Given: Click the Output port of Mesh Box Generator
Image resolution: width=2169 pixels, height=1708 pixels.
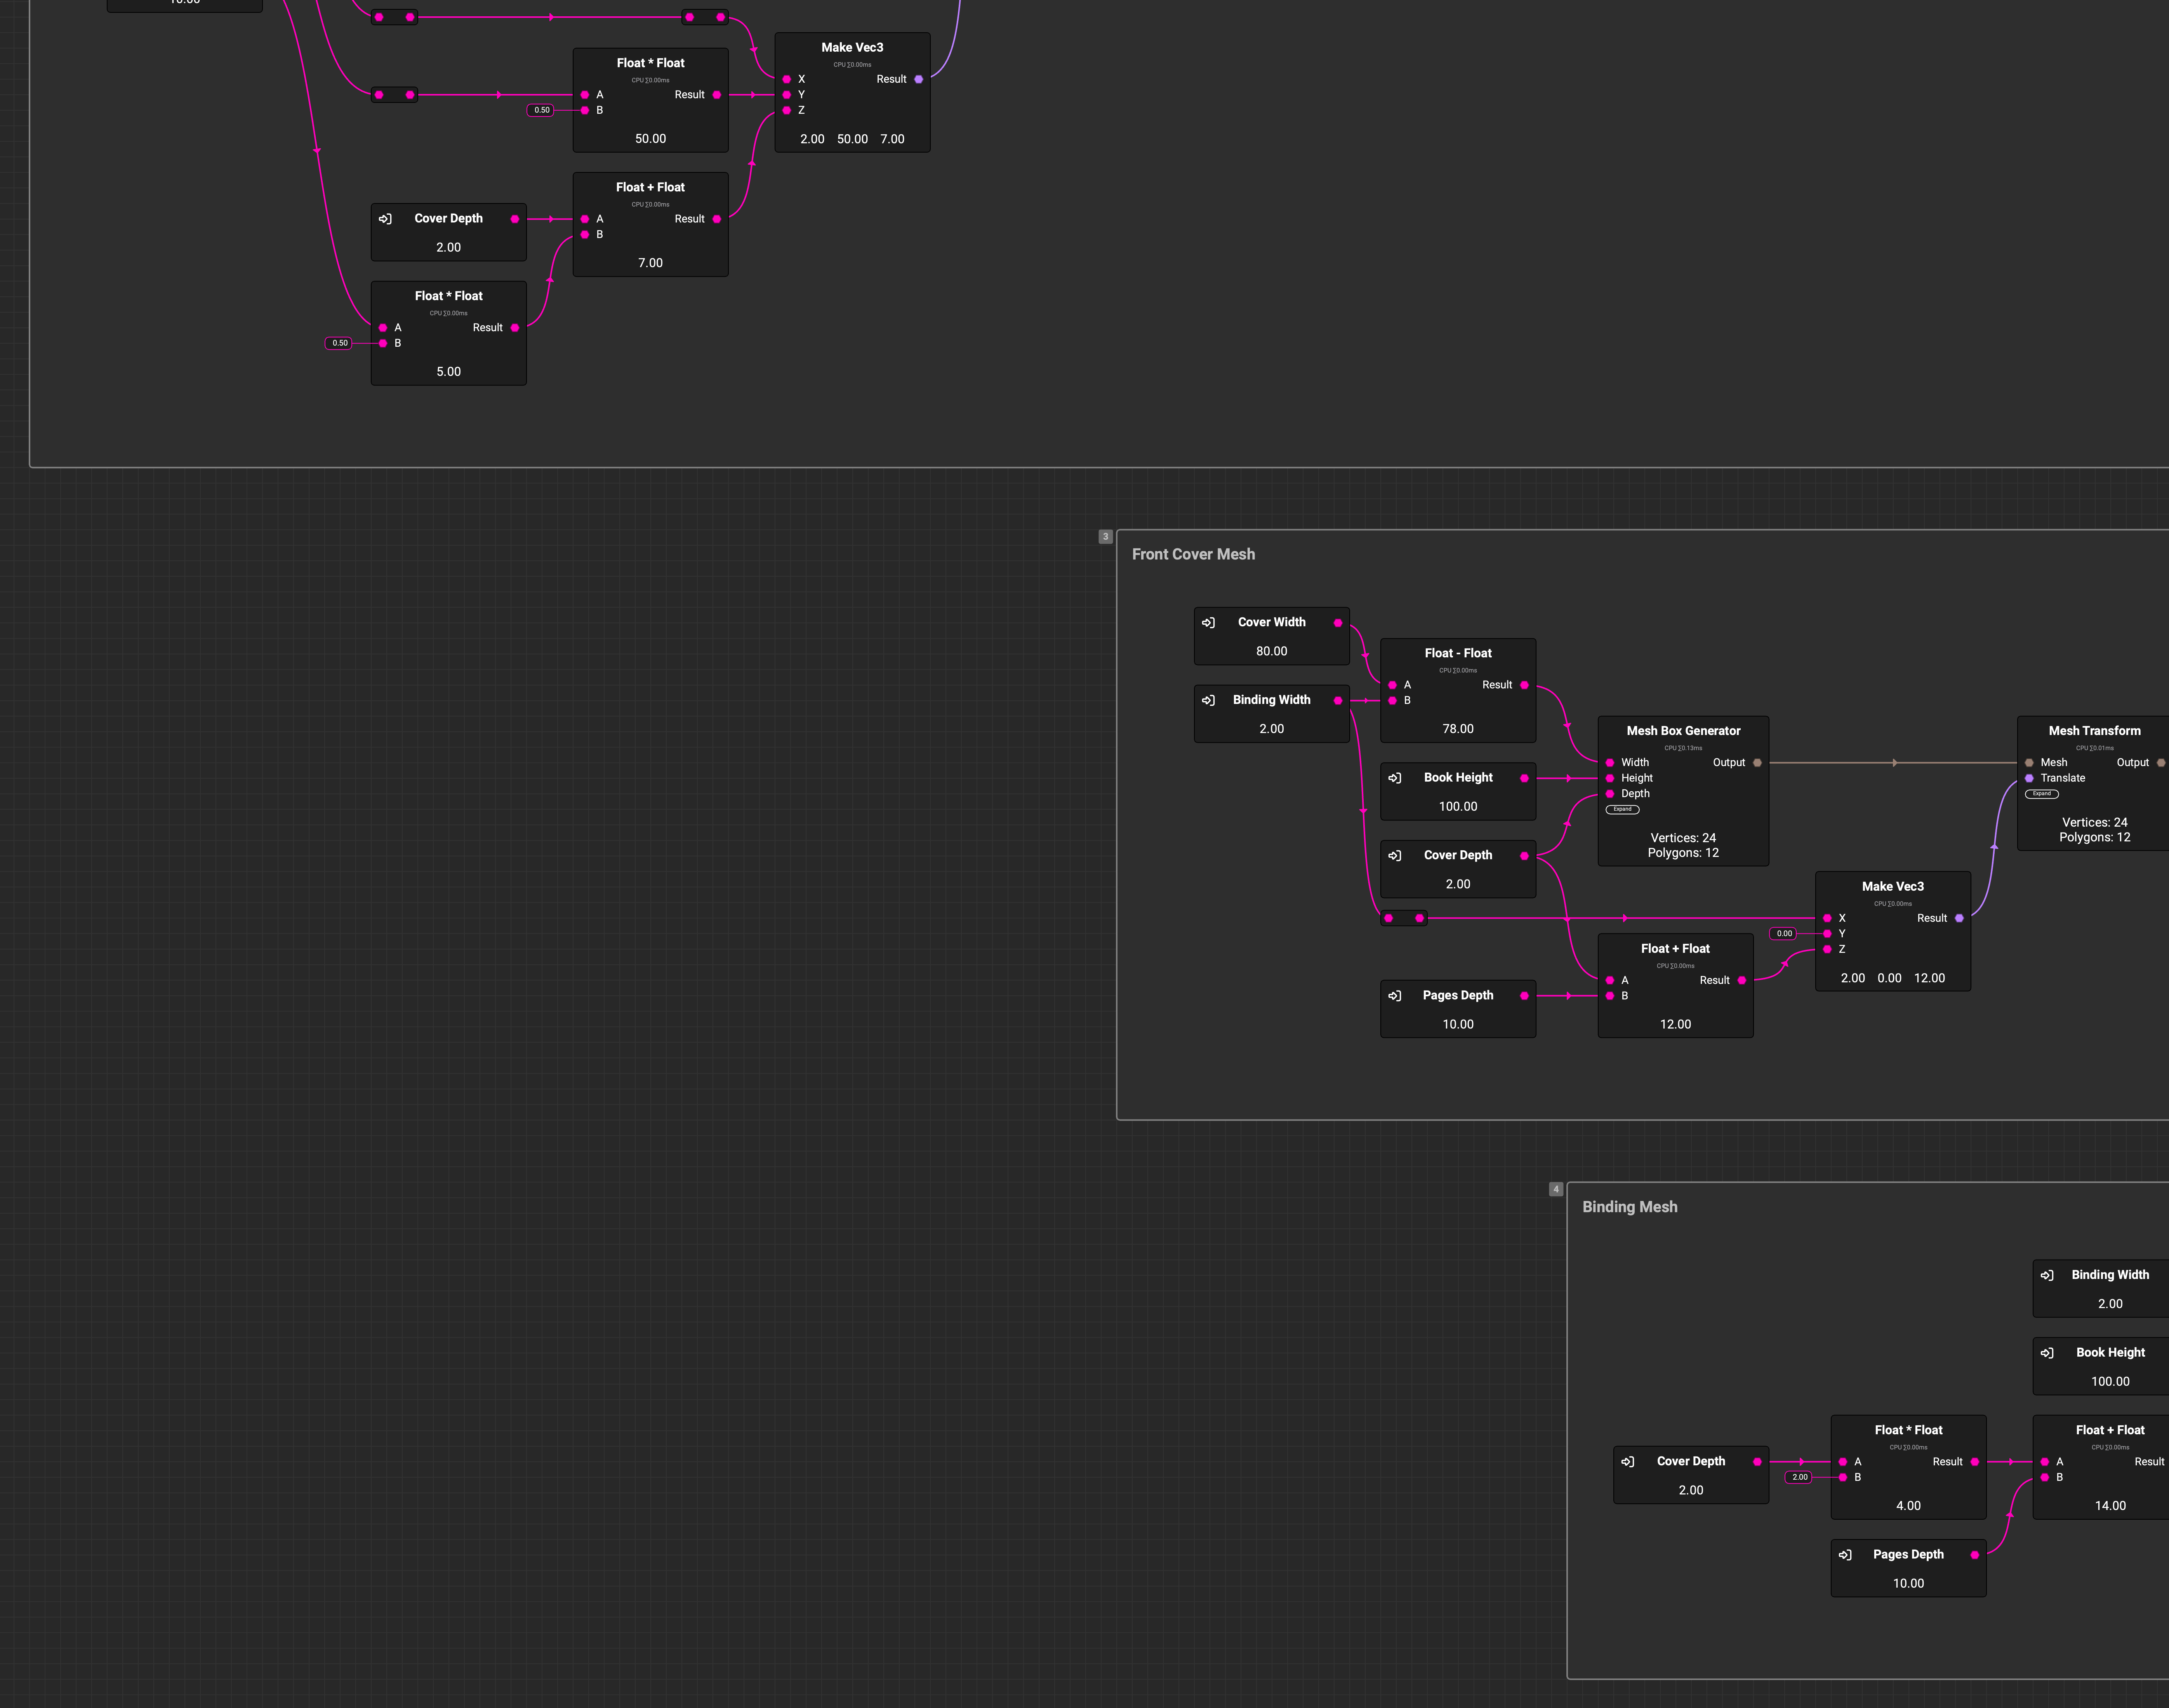Looking at the screenshot, I should click(x=1757, y=763).
